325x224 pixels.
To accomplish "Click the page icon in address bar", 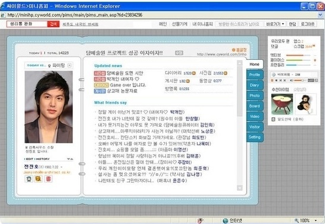I will pyautogui.click(x=3, y=15).
